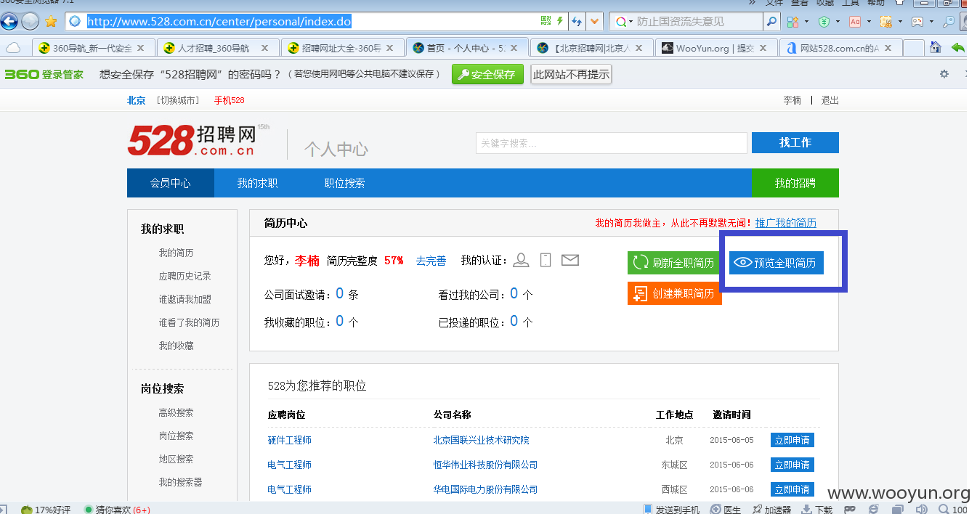Click 应聘历史记录 in the sidebar
Viewport: 977px width, 514px height.
185,277
